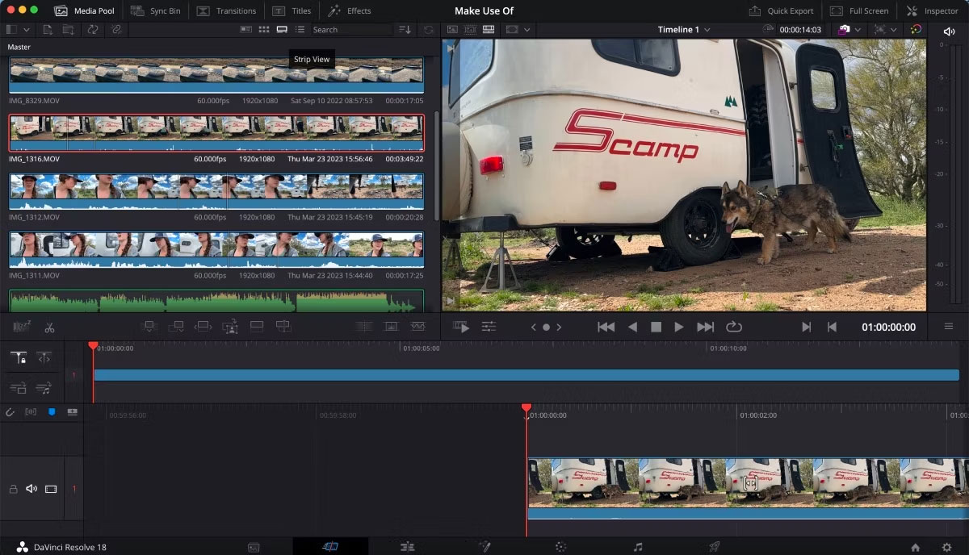Image resolution: width=969 pixels, height=555 pixels.
Task: Open the Fairlight page music note icon
Action: click(638, 547)
